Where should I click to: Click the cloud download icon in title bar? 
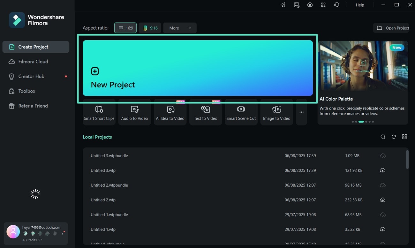click(310, 5)
